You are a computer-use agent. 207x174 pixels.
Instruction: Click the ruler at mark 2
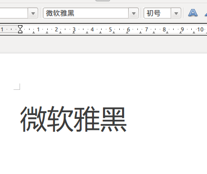coord(56,29)
